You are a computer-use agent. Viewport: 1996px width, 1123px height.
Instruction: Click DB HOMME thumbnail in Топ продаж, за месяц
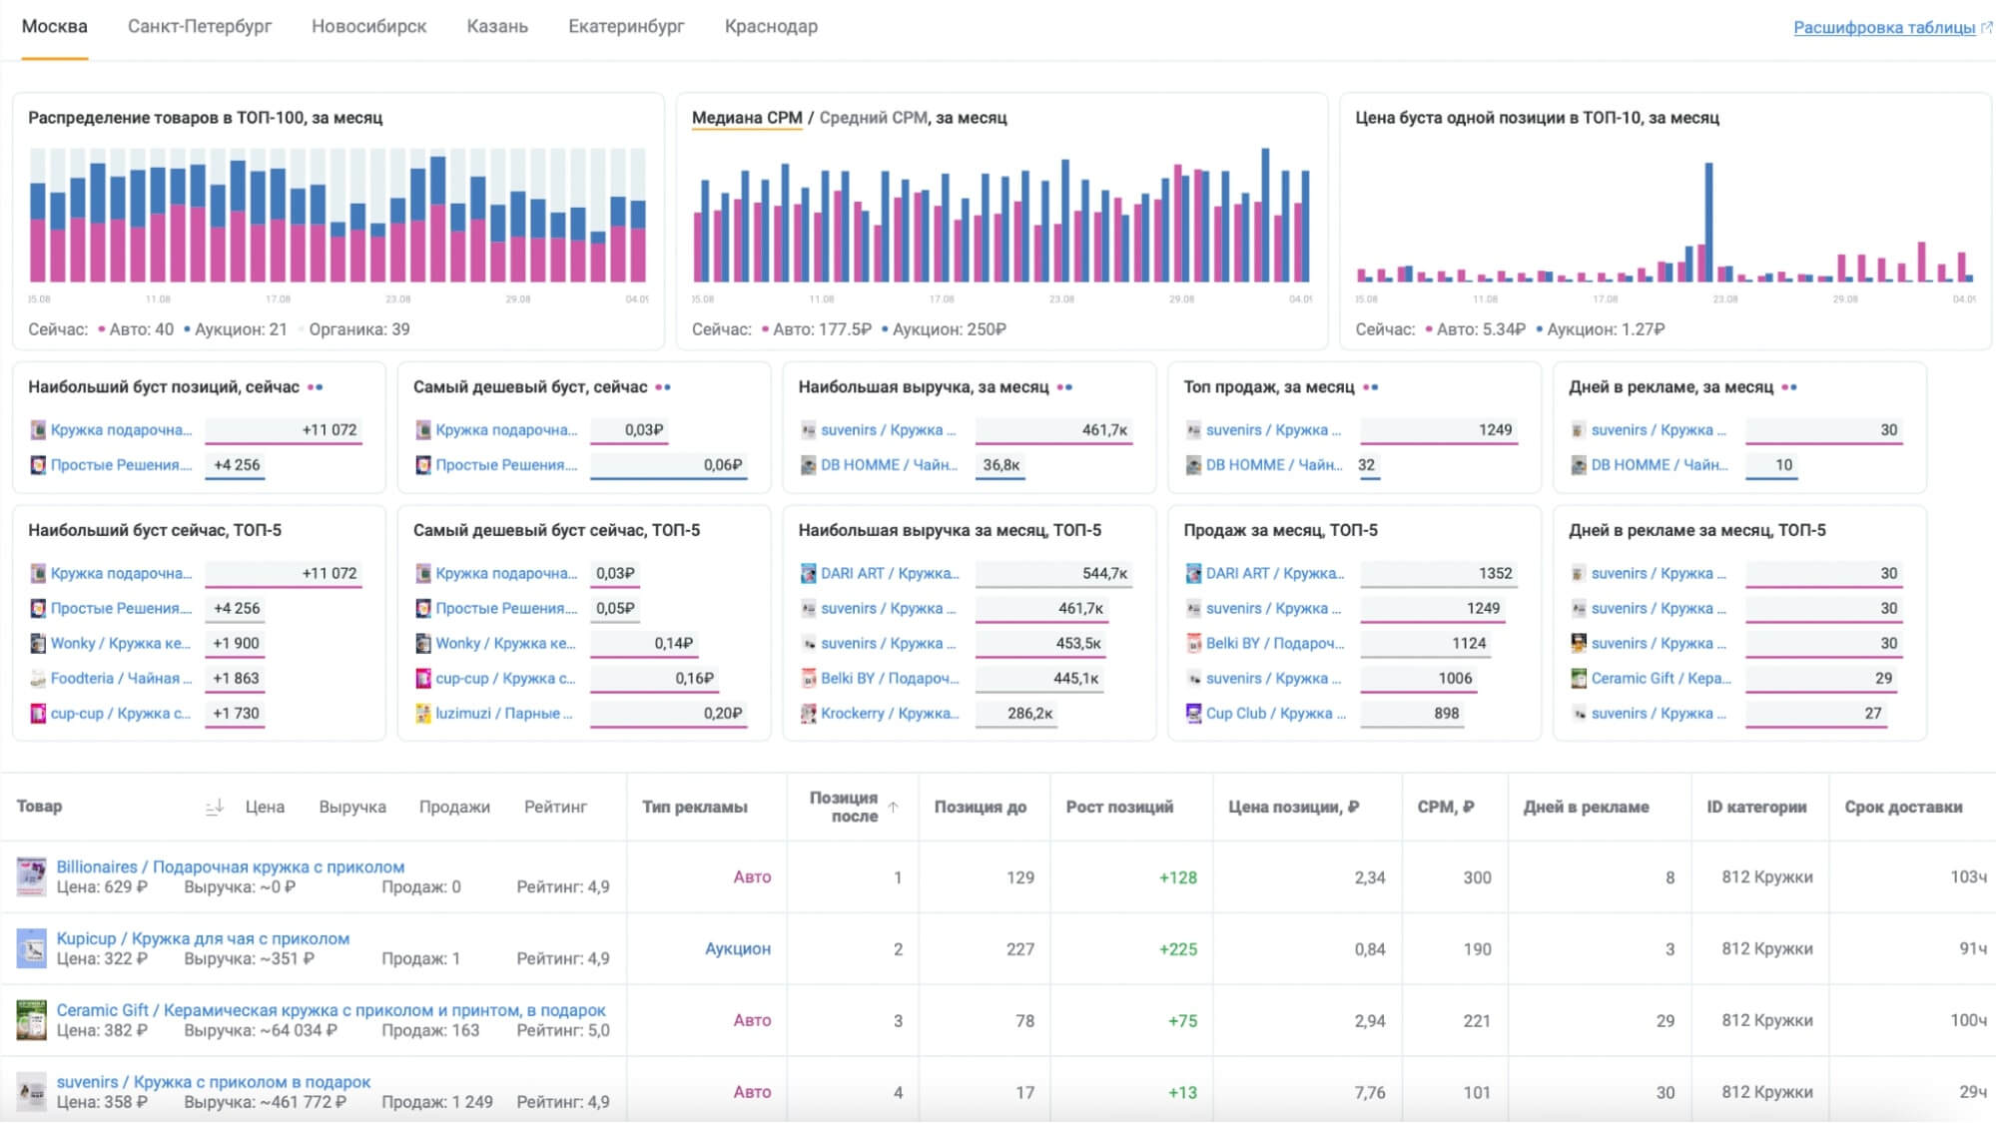click(1193, 465)
